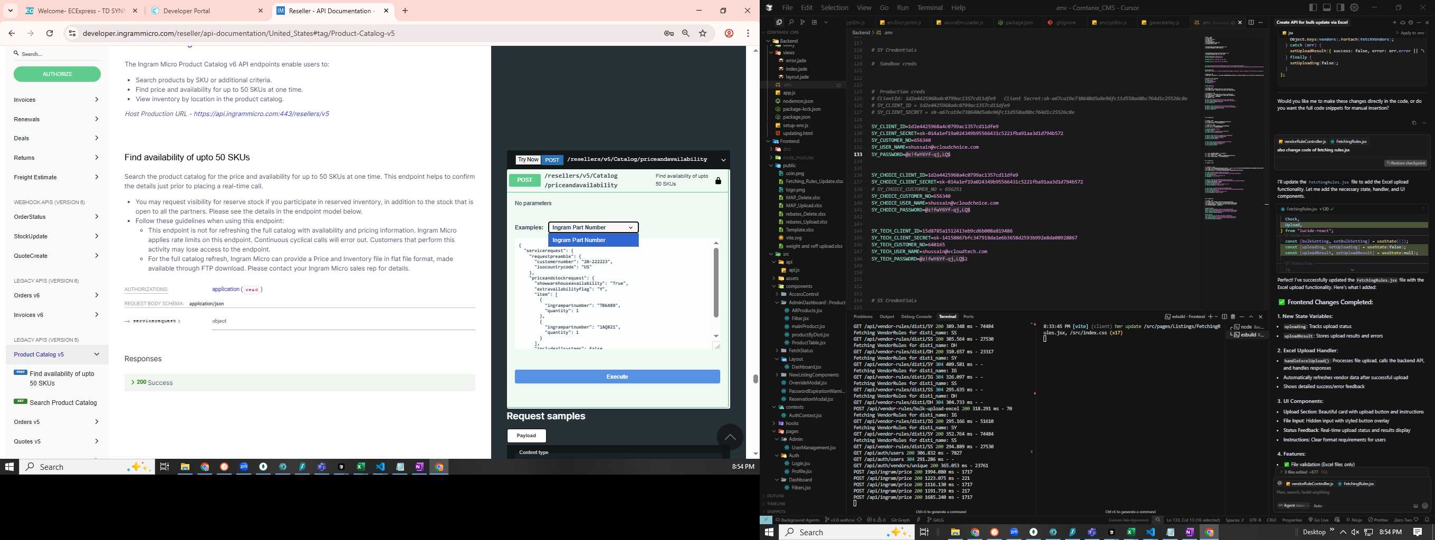
Task: Click the API page vertical scrollbar
Action: pyautogui.click(x=755, y=379)
